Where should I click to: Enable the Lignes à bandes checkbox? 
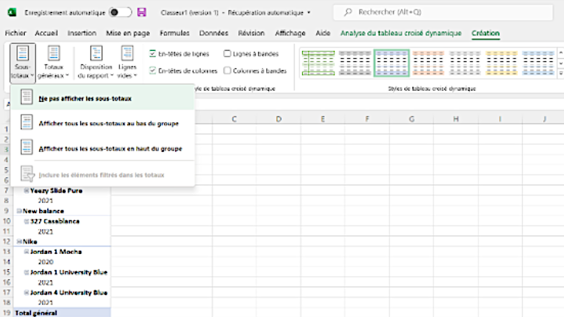pyautogui.click(x=227, y=54)
